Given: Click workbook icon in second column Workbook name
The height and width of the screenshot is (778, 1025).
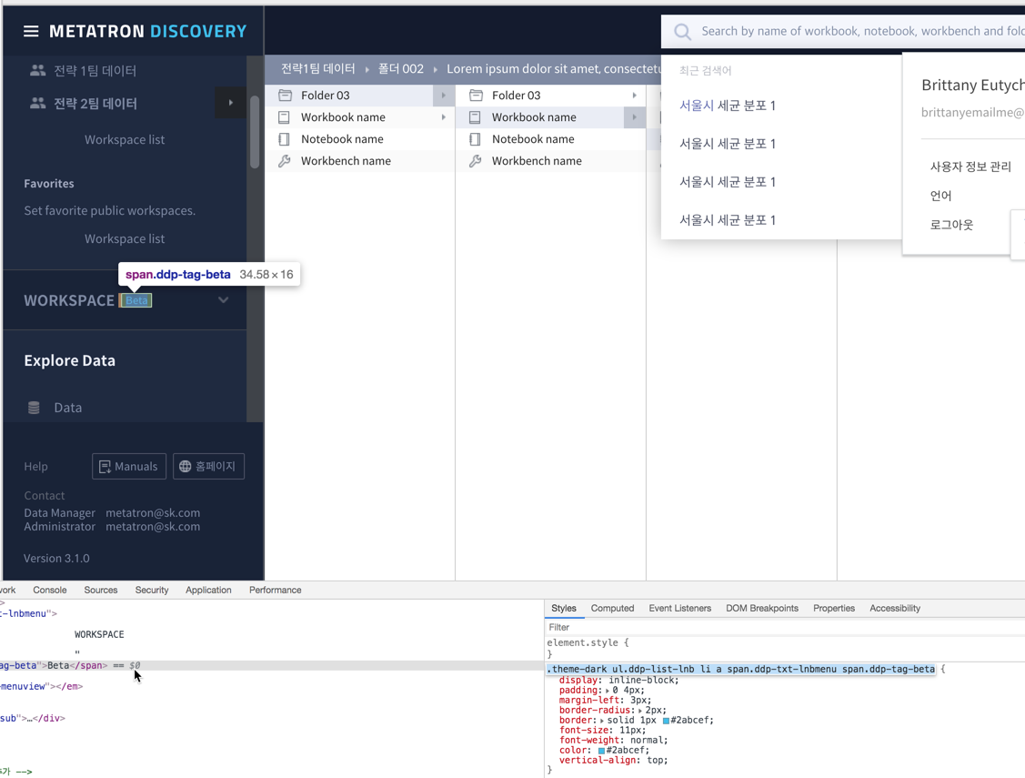Looking at the screenshot, I should [x=475, y=117].
